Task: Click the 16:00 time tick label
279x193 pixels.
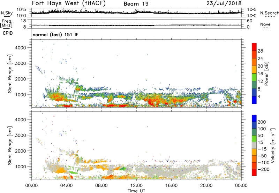Action: (x=171, y=186)
